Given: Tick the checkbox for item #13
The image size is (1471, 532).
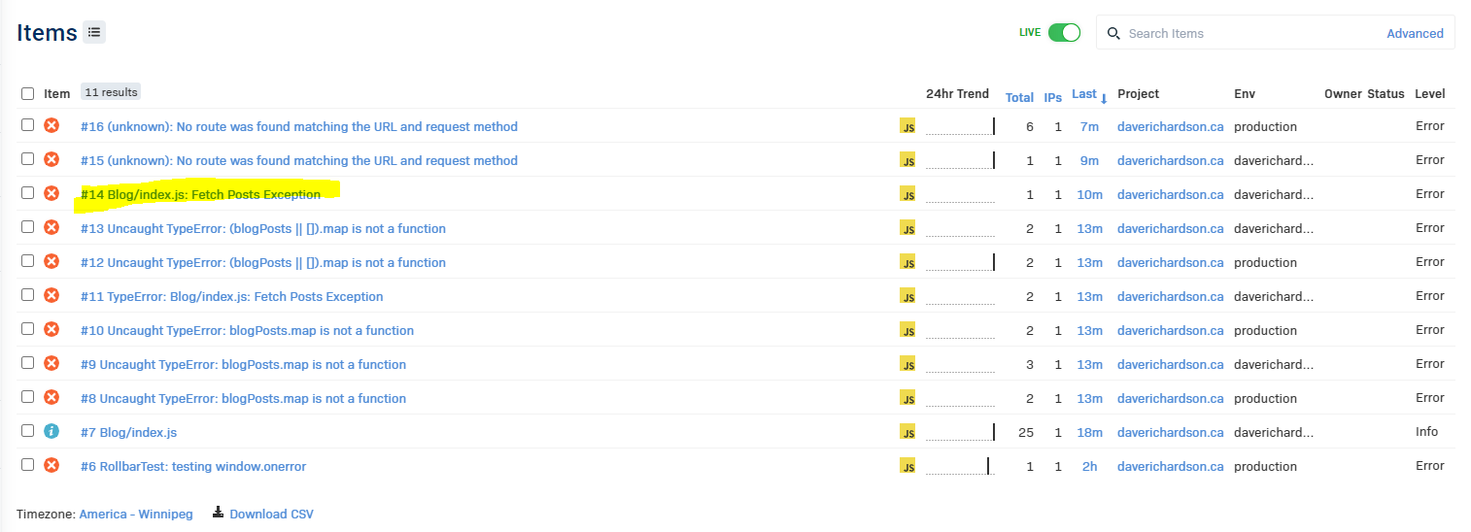Looking at the screenshot, I should 28,227.
